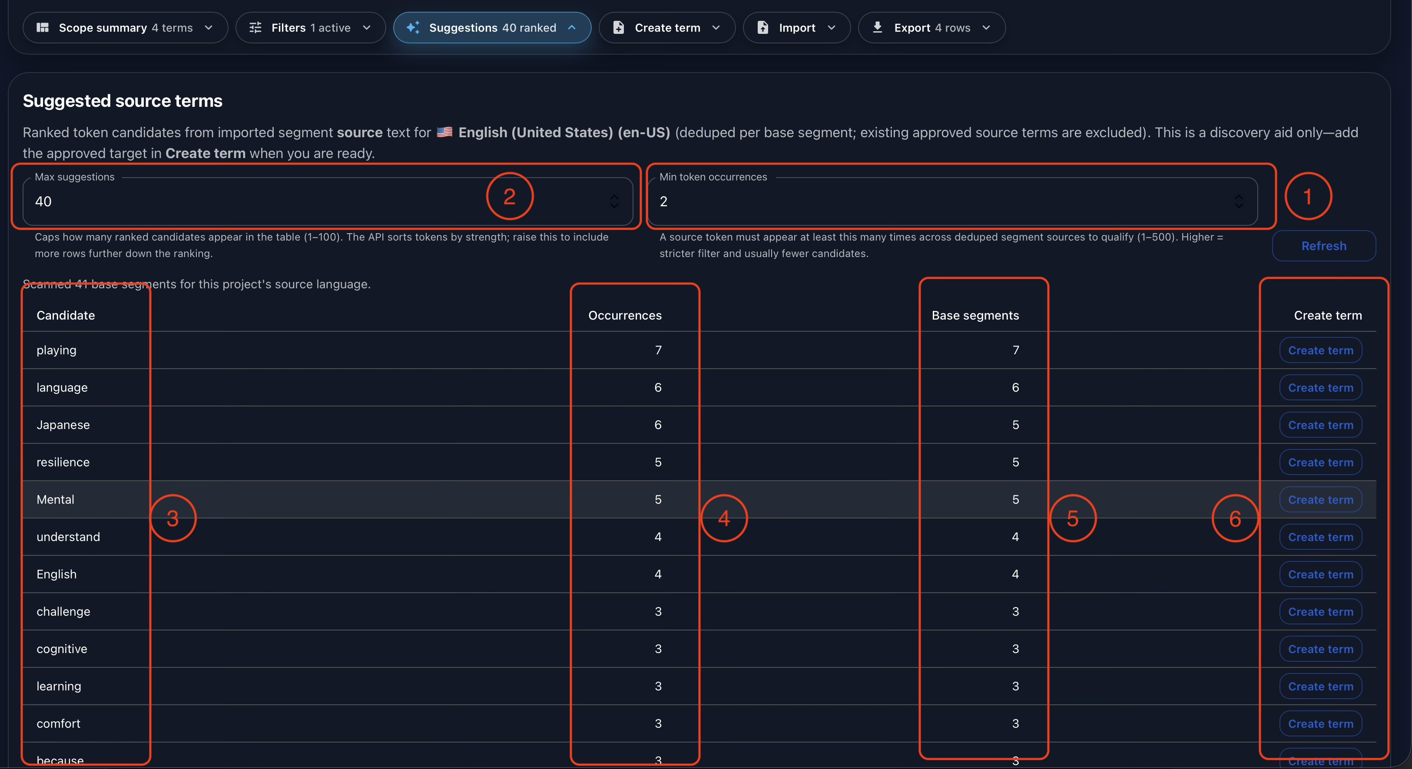Select the candidate text Japanese
The image size is (1412, 769).
tap(63, 425)
